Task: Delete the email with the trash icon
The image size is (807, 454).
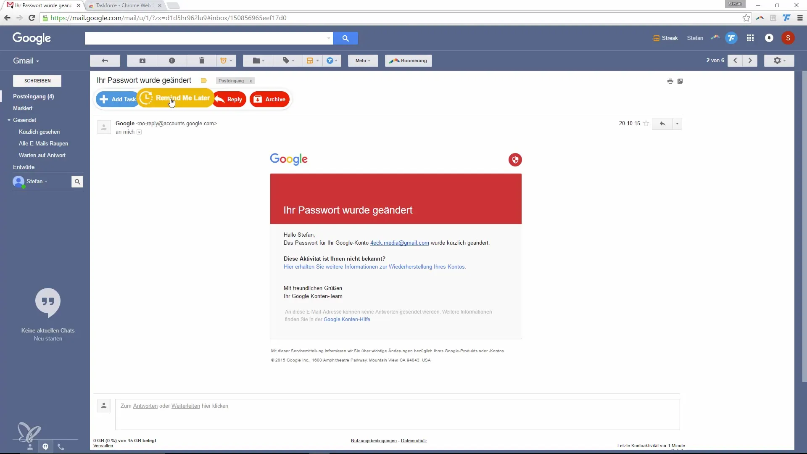Action: [201, 61]
